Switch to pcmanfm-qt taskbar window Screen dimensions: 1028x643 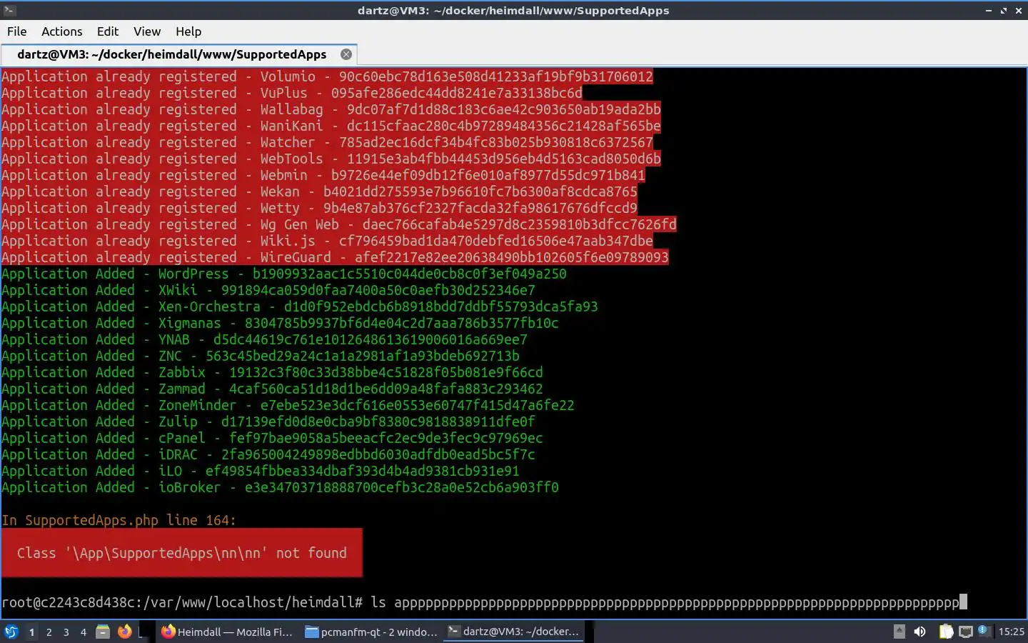[x=371, y=632]
